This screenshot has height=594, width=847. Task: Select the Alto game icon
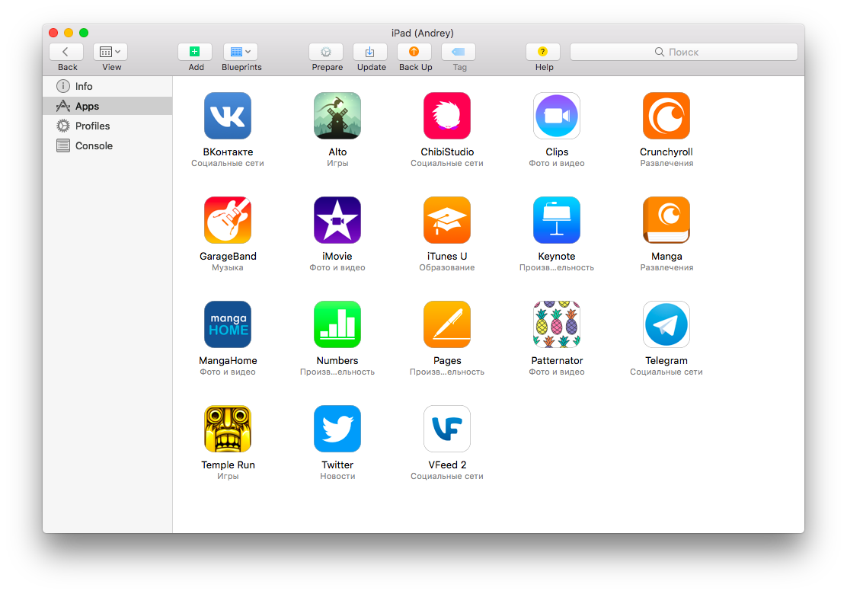337,116
